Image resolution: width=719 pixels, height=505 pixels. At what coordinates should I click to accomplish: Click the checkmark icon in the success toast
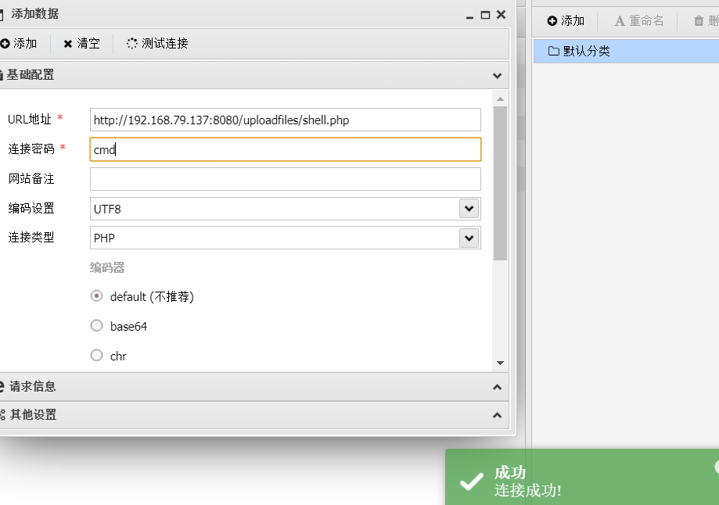click(x=472, y=482)
